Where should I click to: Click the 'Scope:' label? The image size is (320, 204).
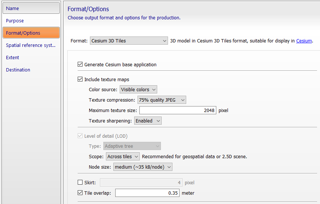tap(96, 157)
